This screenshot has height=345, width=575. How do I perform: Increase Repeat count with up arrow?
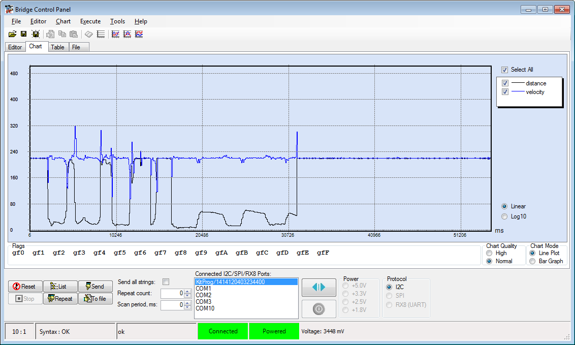(x=187, y=292)
